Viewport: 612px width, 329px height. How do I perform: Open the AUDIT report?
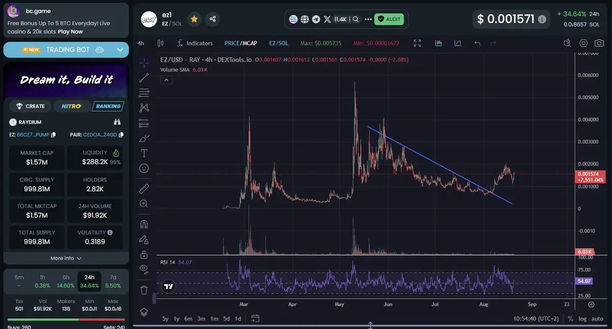click(389, 19)
